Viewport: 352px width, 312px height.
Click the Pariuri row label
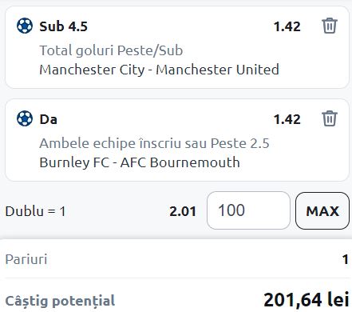26,259
